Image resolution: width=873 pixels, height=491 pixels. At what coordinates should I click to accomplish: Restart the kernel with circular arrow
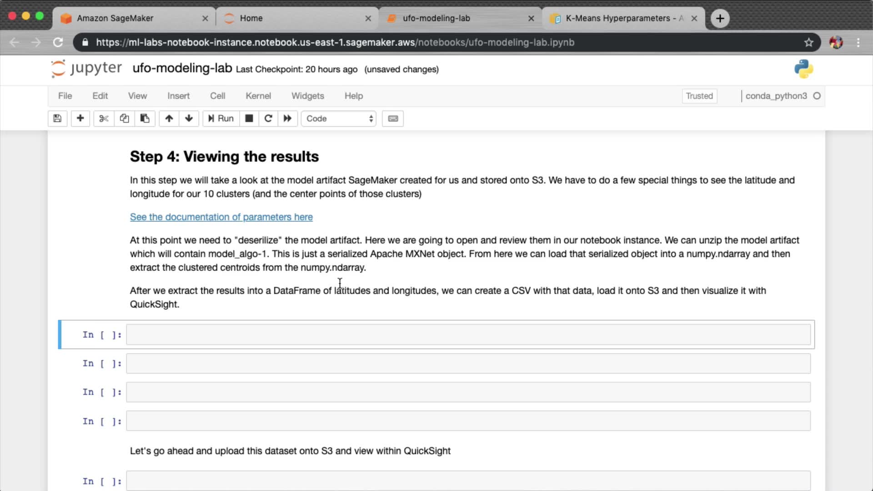(268, 119)
